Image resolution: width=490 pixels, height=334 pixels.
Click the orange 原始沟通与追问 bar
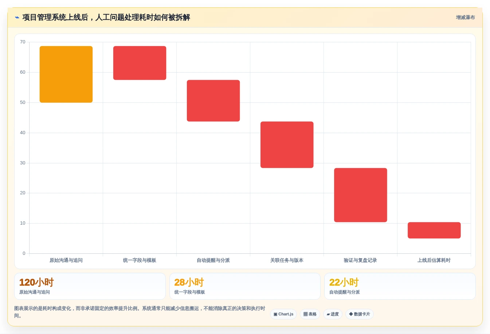66,74
